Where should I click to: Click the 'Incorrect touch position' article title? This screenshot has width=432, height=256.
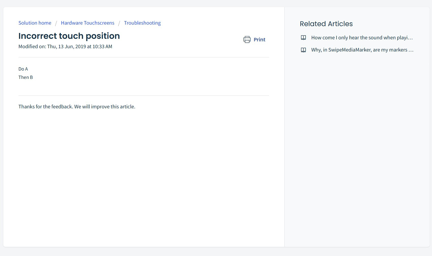pyautogui.click(x=69, y=36)
